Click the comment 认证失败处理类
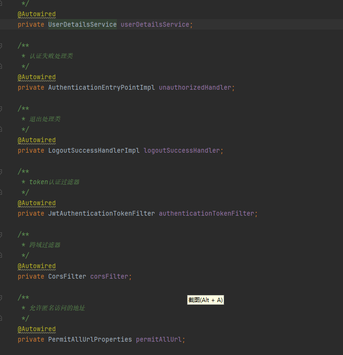Screen dimensions: 343x355 coord(51,56)
